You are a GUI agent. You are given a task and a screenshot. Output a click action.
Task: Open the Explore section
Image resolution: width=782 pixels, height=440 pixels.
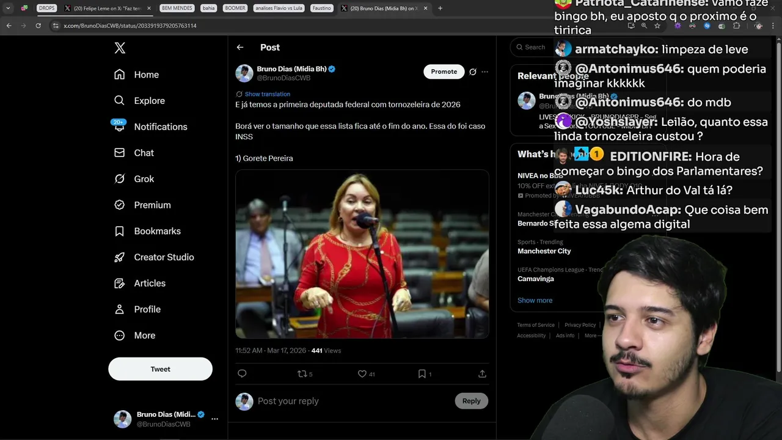139,101
